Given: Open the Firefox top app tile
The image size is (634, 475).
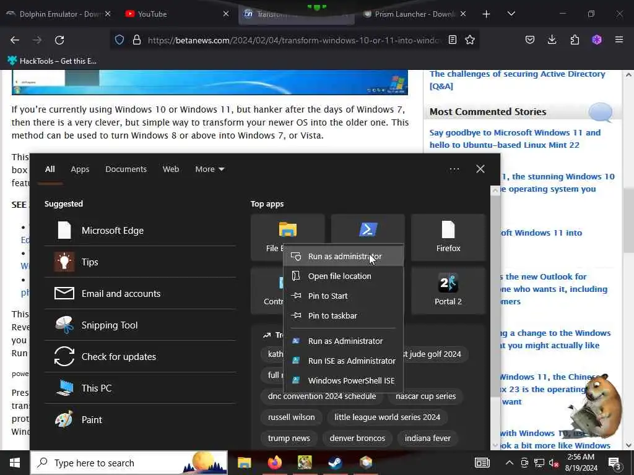Looking at the screenshot, I should (x=448, y=237).
